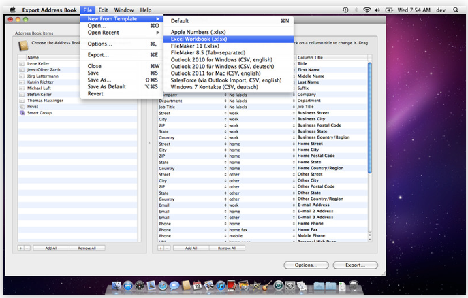Open Address Book from the Dock

tap(186, 286)
